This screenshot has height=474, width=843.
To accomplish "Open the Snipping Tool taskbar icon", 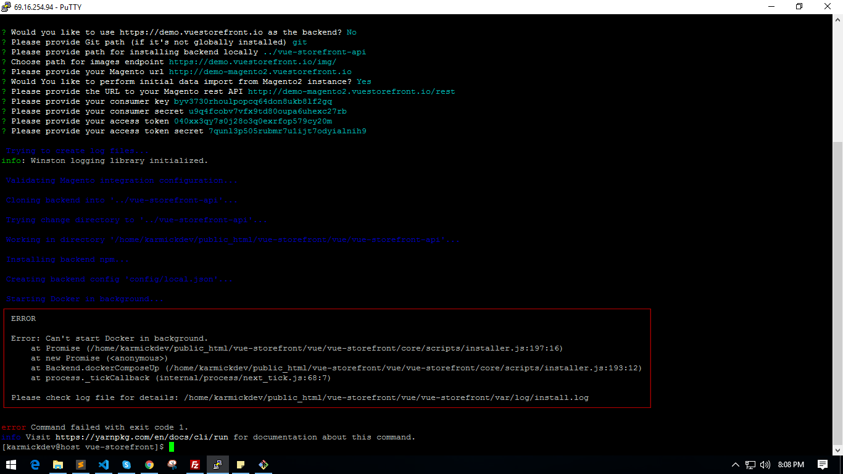I will coord(172,464).
